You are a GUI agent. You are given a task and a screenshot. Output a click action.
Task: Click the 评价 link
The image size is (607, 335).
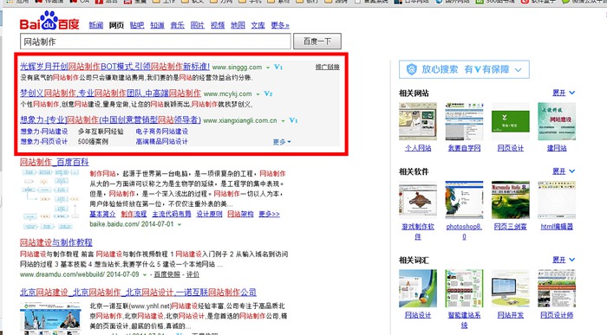click(193, 274)
